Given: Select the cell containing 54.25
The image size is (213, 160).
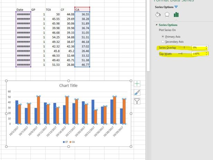Looking at the screenshot, I should point(53,37).
